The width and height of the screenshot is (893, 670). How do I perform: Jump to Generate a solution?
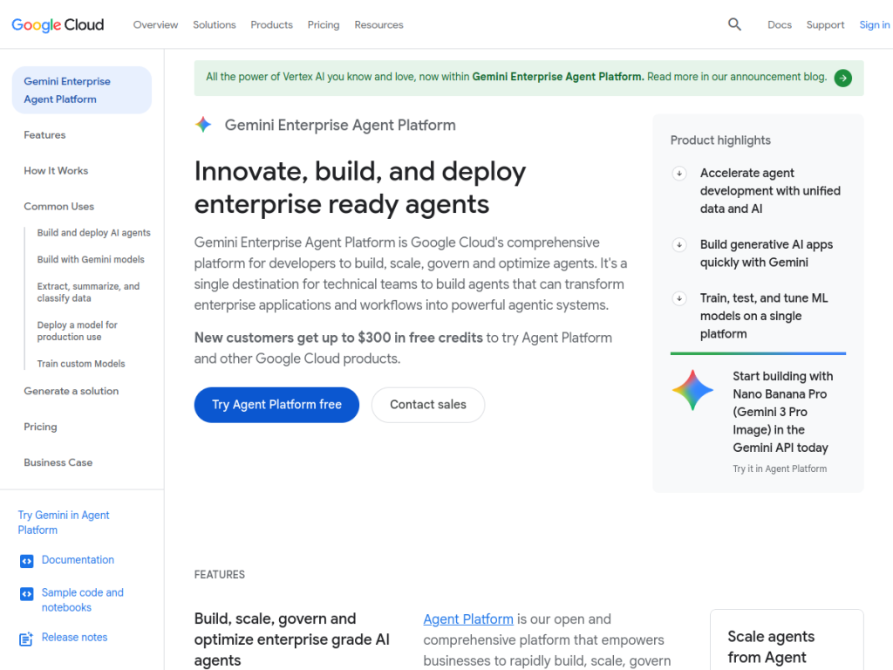click(x=72, y=392)
